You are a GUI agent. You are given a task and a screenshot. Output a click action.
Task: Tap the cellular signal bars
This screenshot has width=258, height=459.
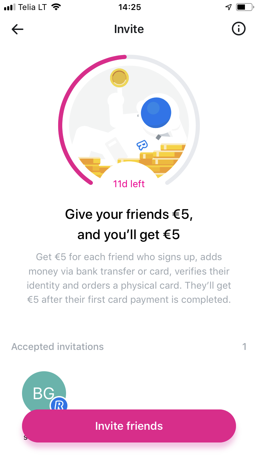(10, 7)
